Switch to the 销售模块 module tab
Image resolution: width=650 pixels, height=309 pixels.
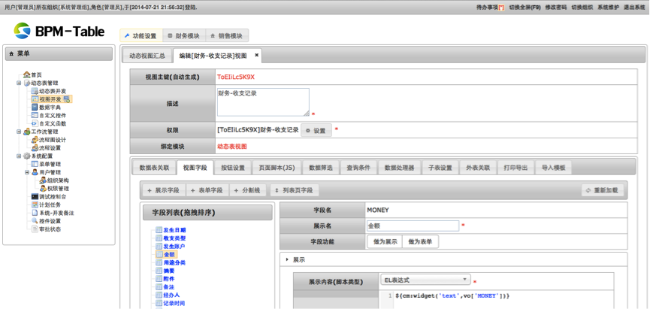pos(227,36)
